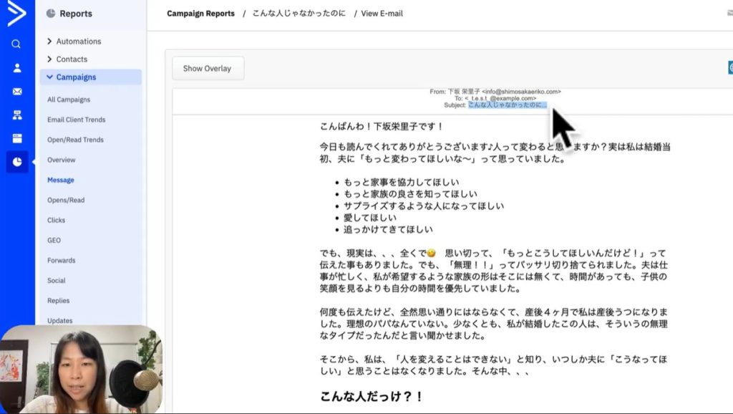733x414 pixels.
Task: Open Email Client Trends report
Action: 76,120
